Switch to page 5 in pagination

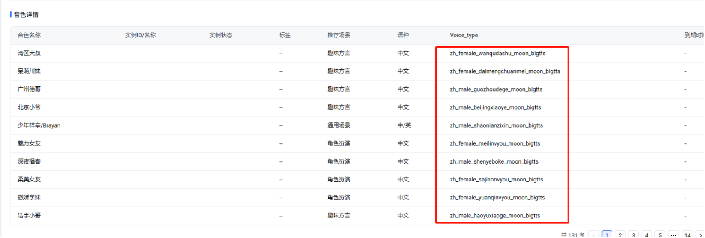coord(660,235)
